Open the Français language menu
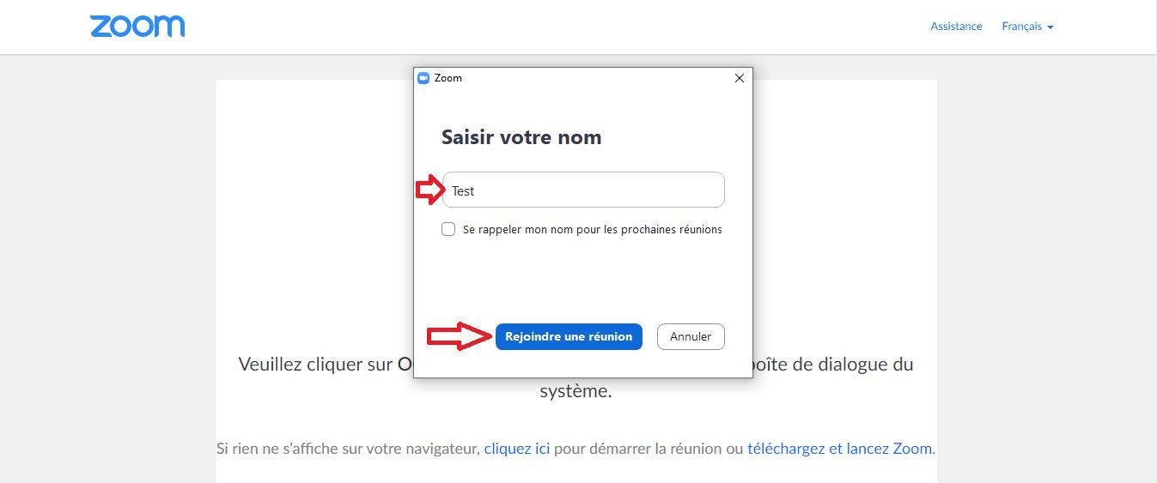 coord(1027,27)
